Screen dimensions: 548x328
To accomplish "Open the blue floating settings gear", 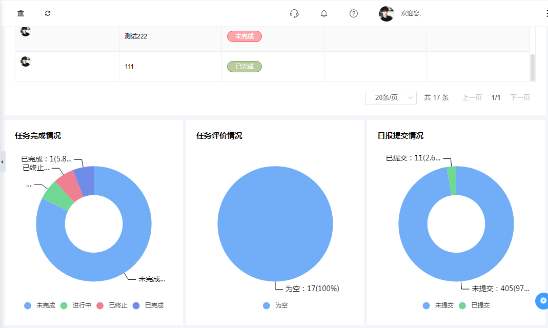I will [543, 301].
